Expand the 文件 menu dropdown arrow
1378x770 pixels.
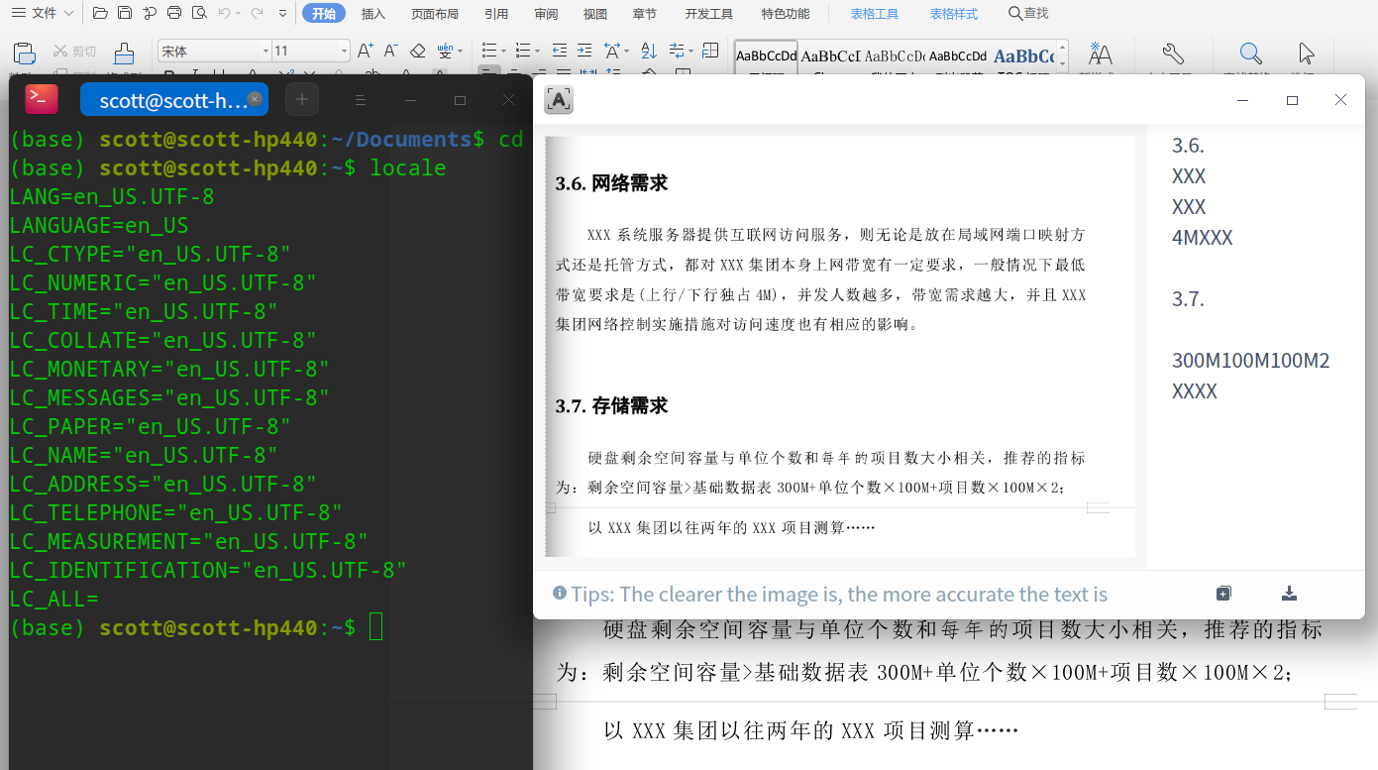click(x=68, y=14)
